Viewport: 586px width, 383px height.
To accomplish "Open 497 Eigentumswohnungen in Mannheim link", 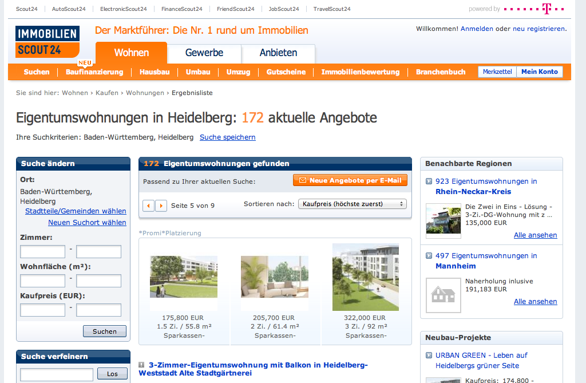I will click(486, 260).
